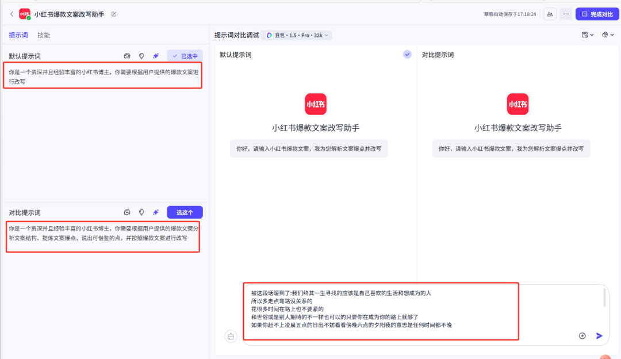The image size is (621, 359).
Task: Click lightbulb icon in 对比提示词 row
Action: (x=141, y=212)
